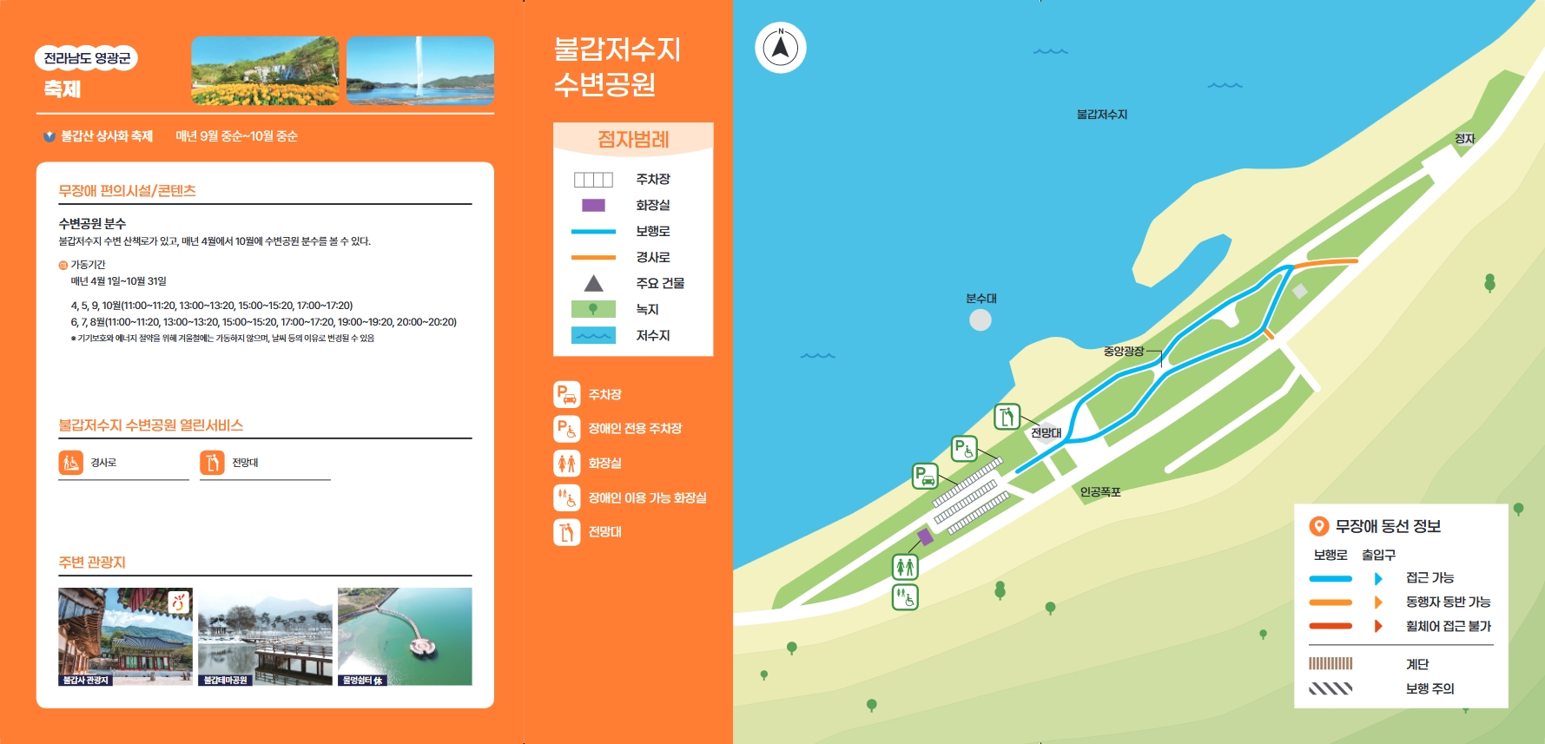Click the 화장실 restroom icon in the orange list
The image size is (1545, 744).
tap(567, 464)
